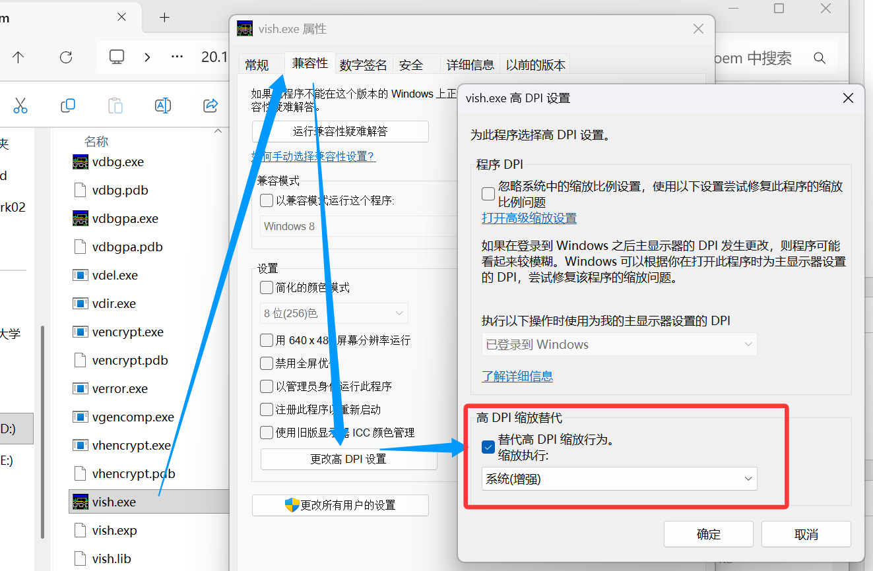This screenshot has height=571, width=873.
Task: Click the Copy icon in Explorer toolbar
Action: (x=67, y=105)
